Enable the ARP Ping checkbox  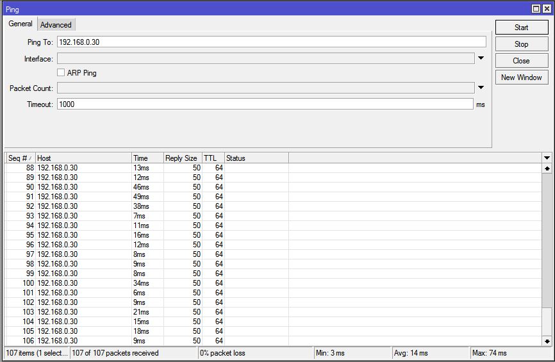pos(61,72)
